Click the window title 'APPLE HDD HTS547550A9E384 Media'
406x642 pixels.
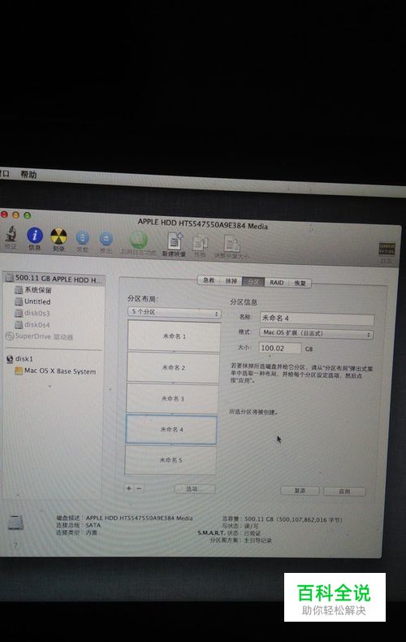click(x=202, y=223)
